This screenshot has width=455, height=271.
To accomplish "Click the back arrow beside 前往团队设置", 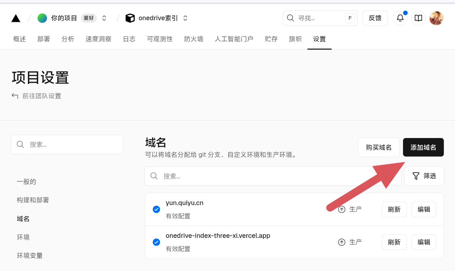I will pos(14,96).
